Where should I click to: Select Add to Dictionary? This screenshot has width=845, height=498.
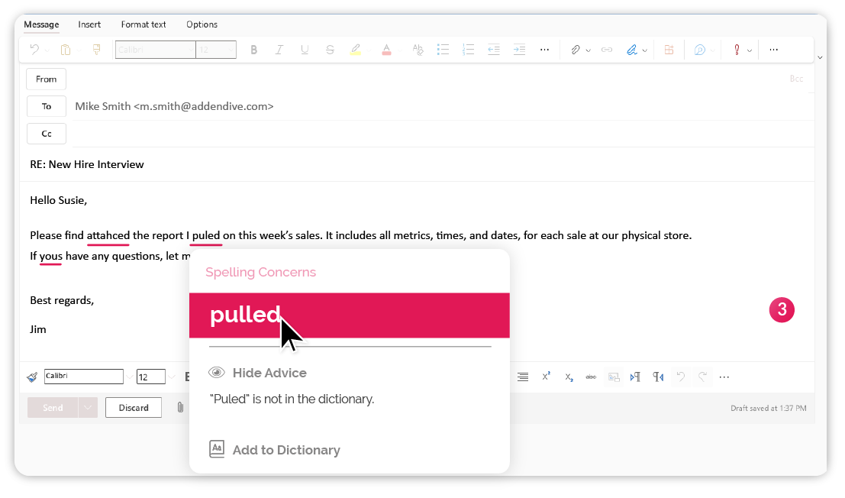click(x=276, y=450)
